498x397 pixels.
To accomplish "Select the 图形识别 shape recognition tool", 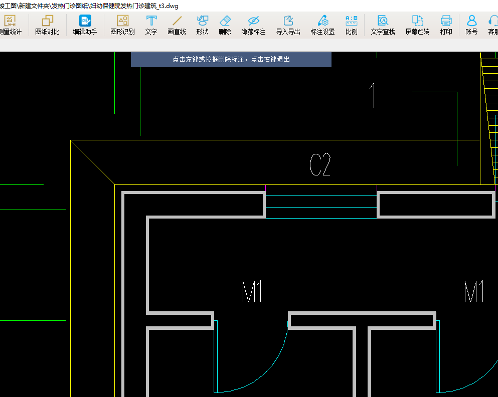I will coord(122,25).
